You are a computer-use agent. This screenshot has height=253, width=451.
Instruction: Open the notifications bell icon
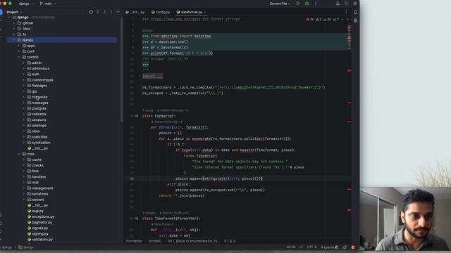click(x=355, y=13)
